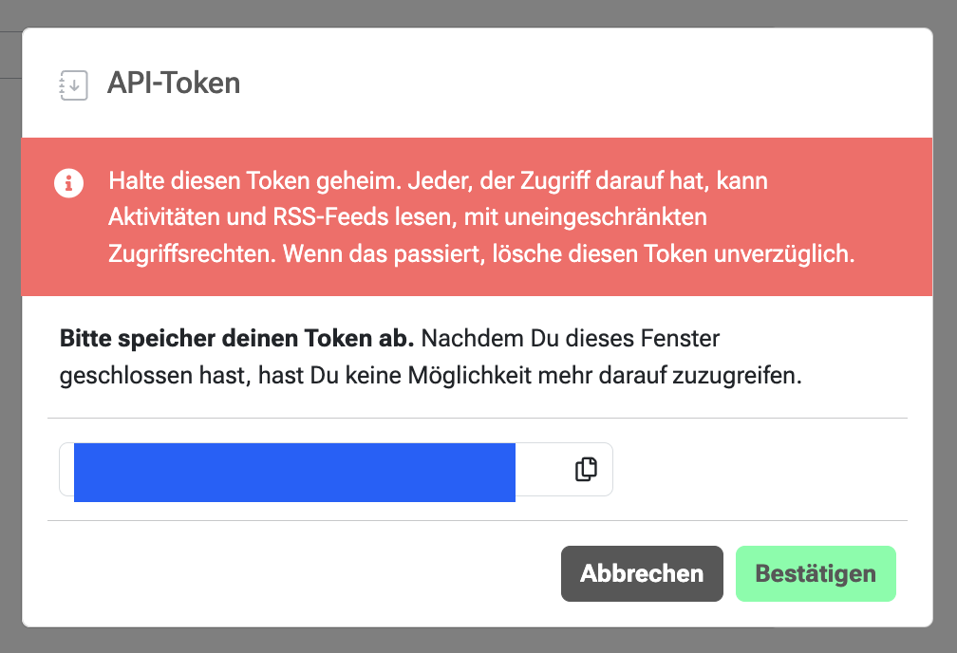Click the 'keine Möglichkeit mehr darauf zuzugreifen' line

pos(573,375)
